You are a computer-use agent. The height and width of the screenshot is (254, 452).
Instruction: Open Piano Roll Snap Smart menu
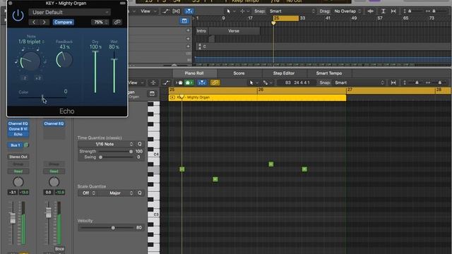(359, 83)
